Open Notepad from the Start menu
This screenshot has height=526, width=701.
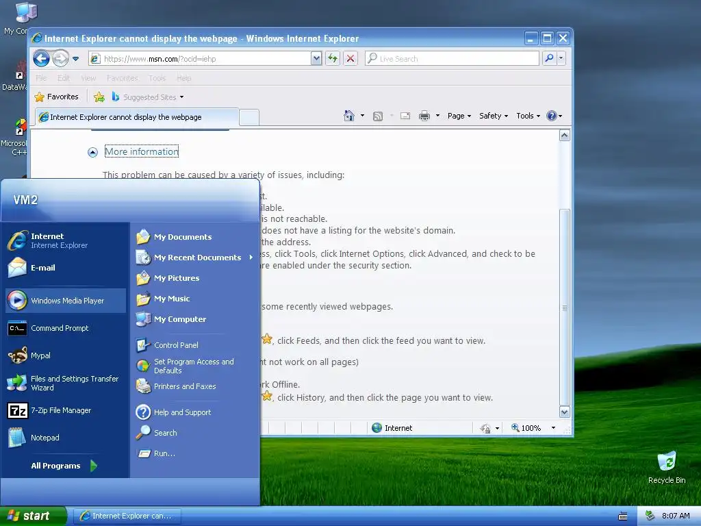[66, 438]
